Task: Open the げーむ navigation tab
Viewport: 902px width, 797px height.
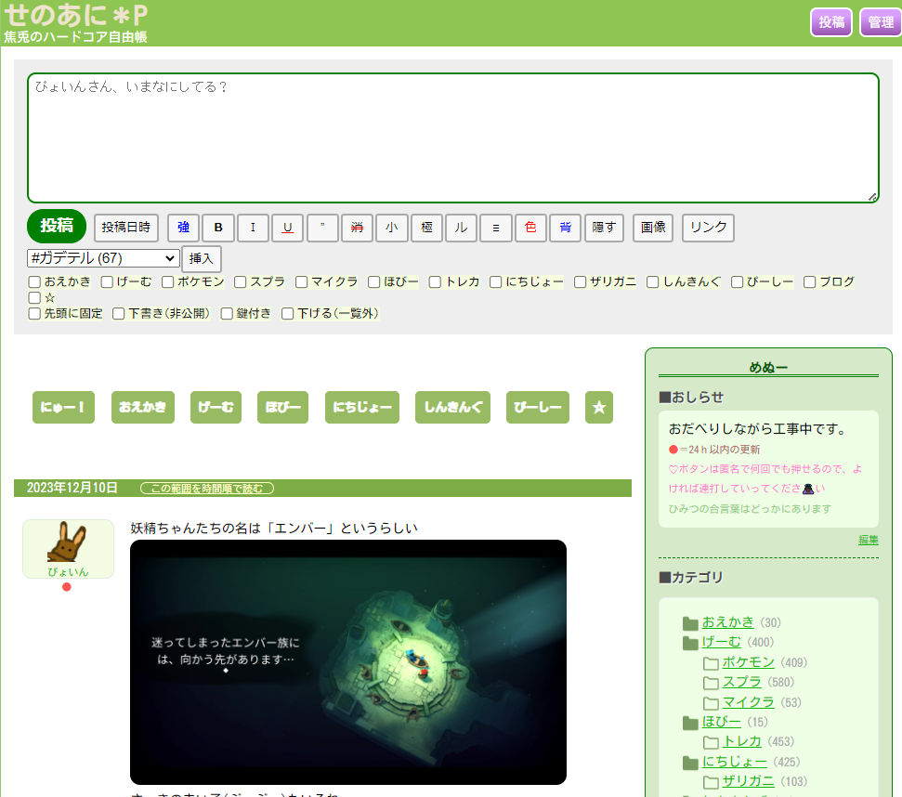Action: pos(216,407)
